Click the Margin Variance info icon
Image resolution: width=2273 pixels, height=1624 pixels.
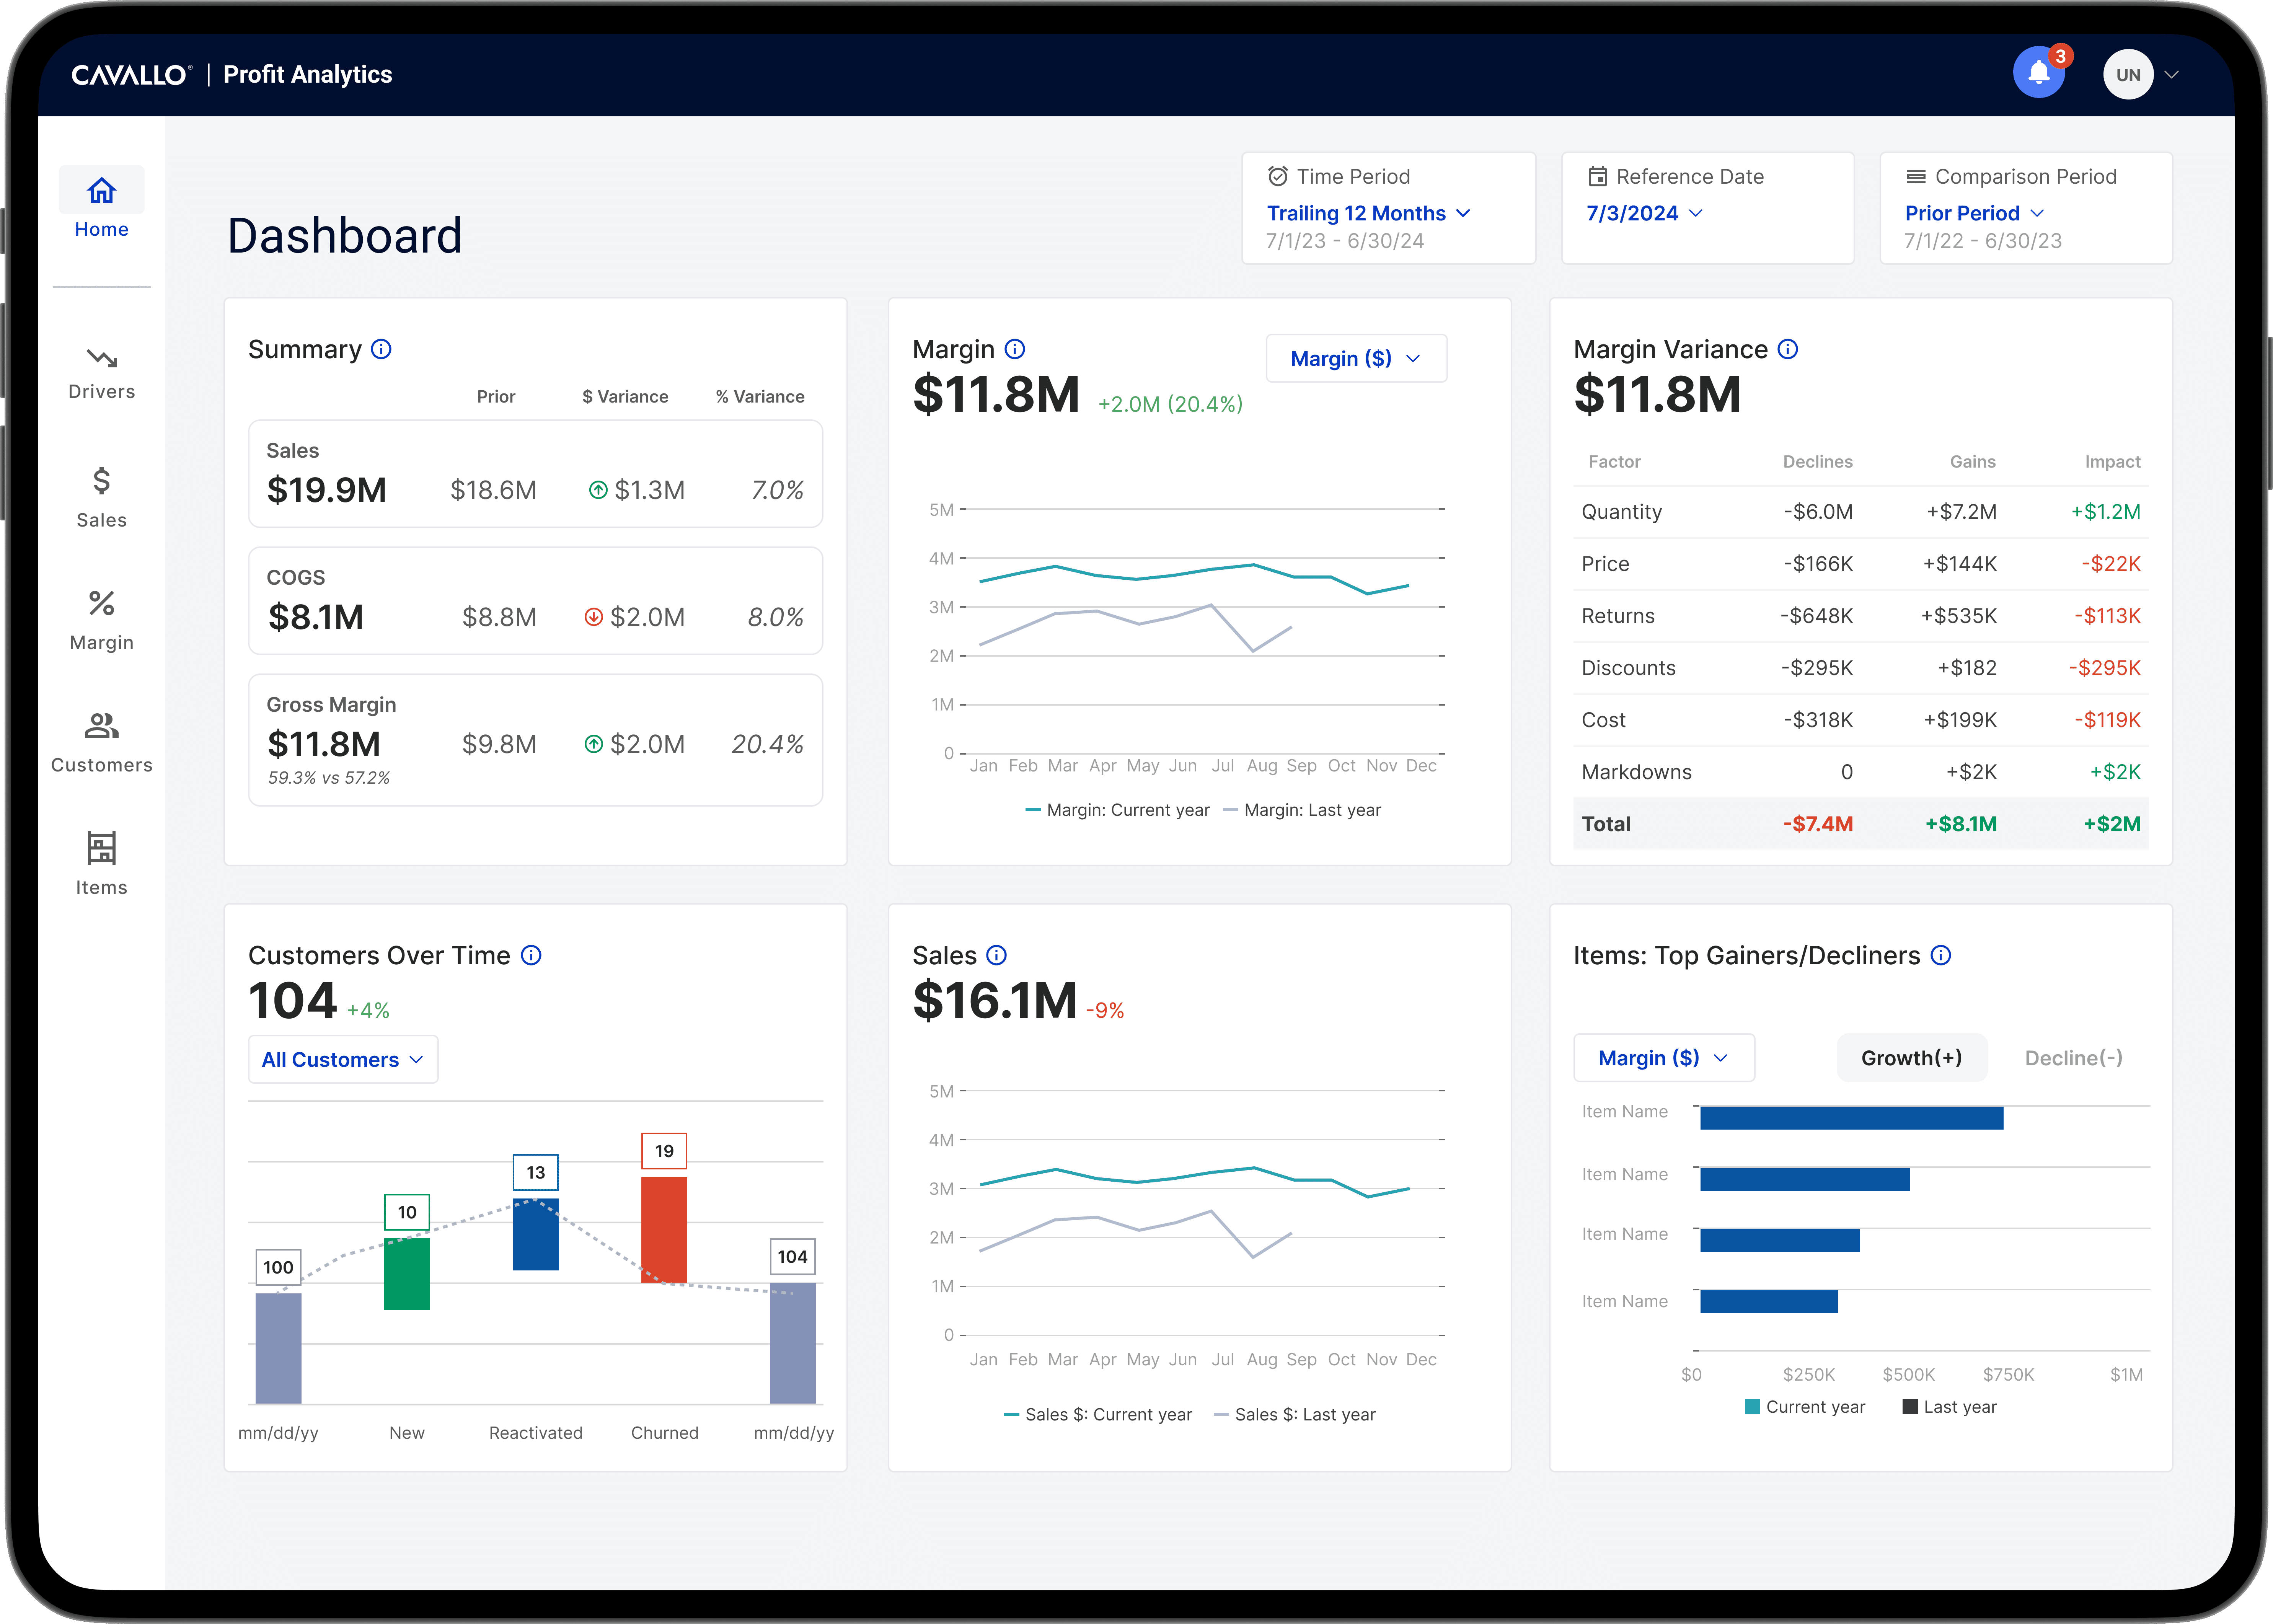(1788, 349)
